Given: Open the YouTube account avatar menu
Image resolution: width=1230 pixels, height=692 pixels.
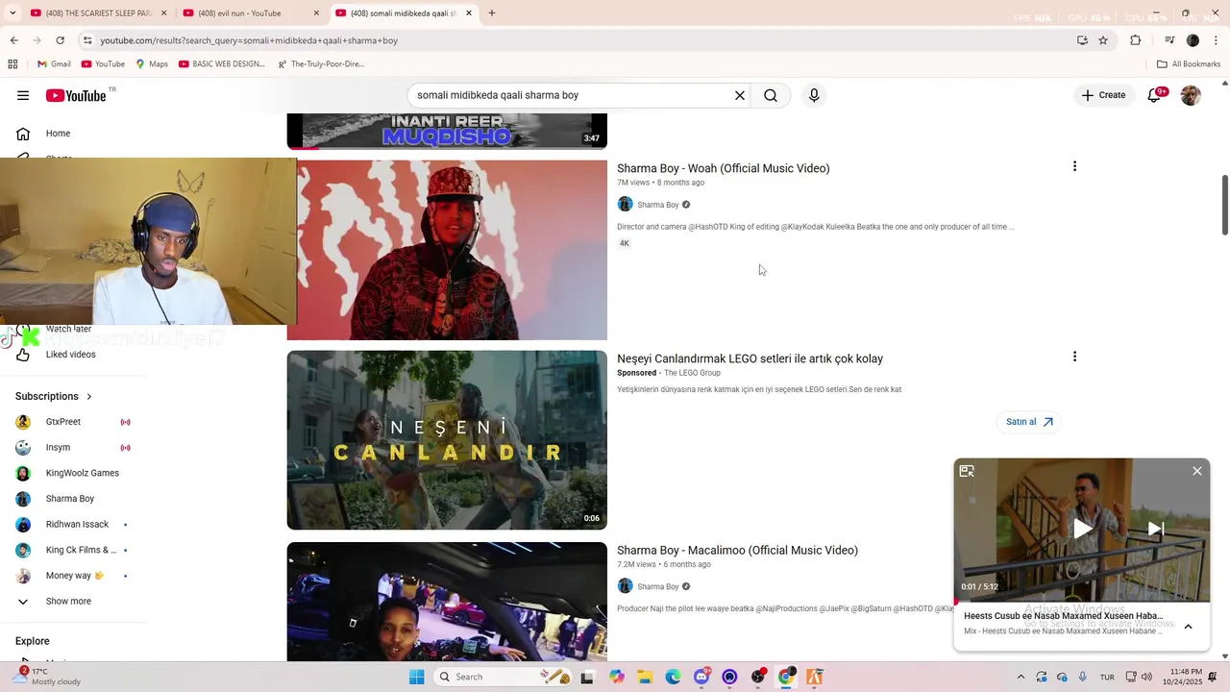Looking at the screenshot, I should click(1191, 95).
